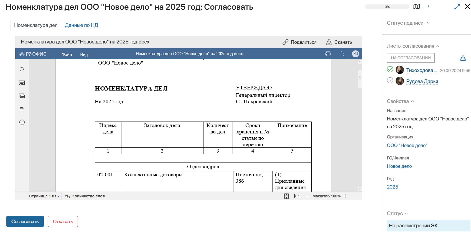Collapse the Листы согласования section
471x232 pixels.
tap(438, 46)
